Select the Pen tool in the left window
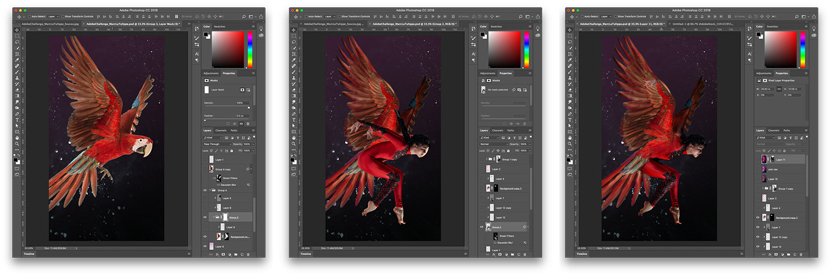 point(17,114)
